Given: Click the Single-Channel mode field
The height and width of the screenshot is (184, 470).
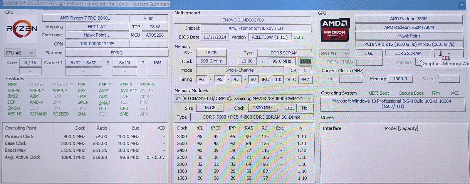Looking at the screenshot, I should 240,70.
